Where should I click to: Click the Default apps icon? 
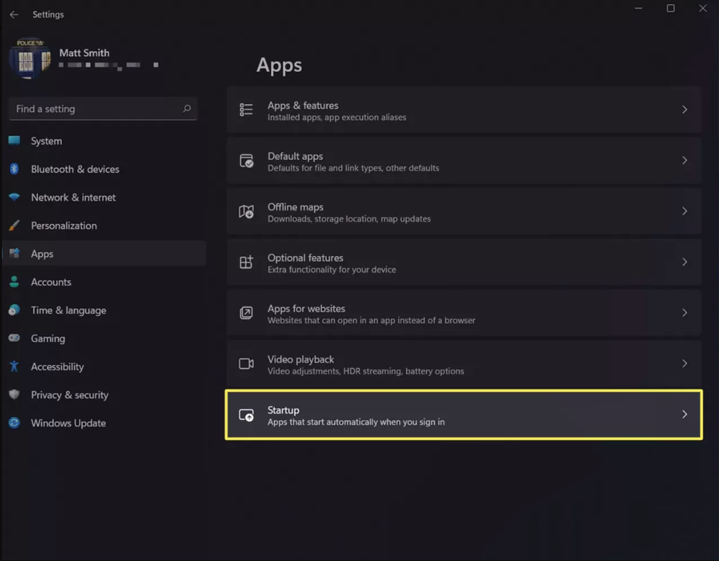(246, 160)
